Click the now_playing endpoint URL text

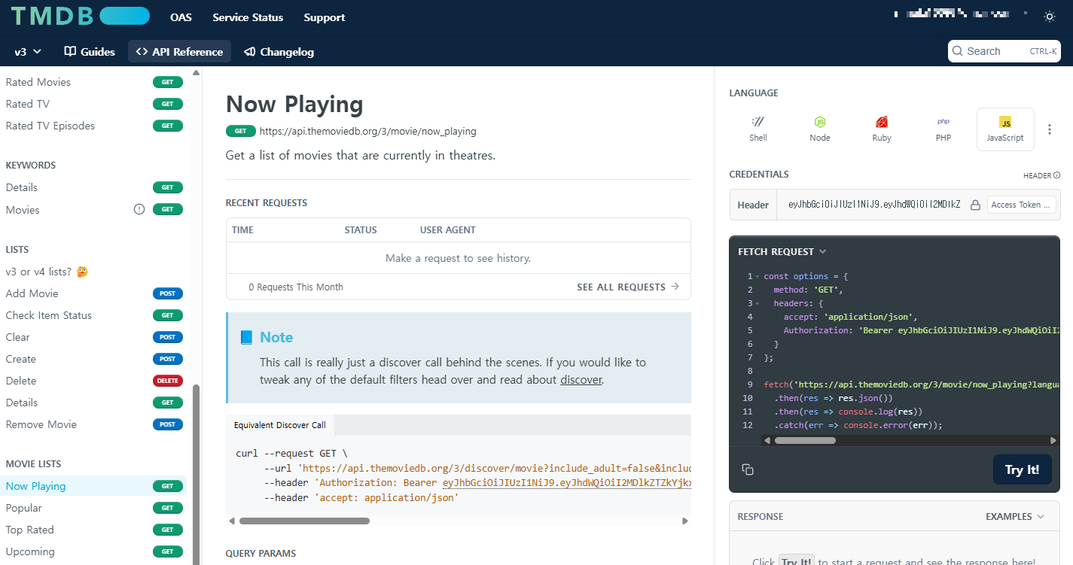[368, 131]
